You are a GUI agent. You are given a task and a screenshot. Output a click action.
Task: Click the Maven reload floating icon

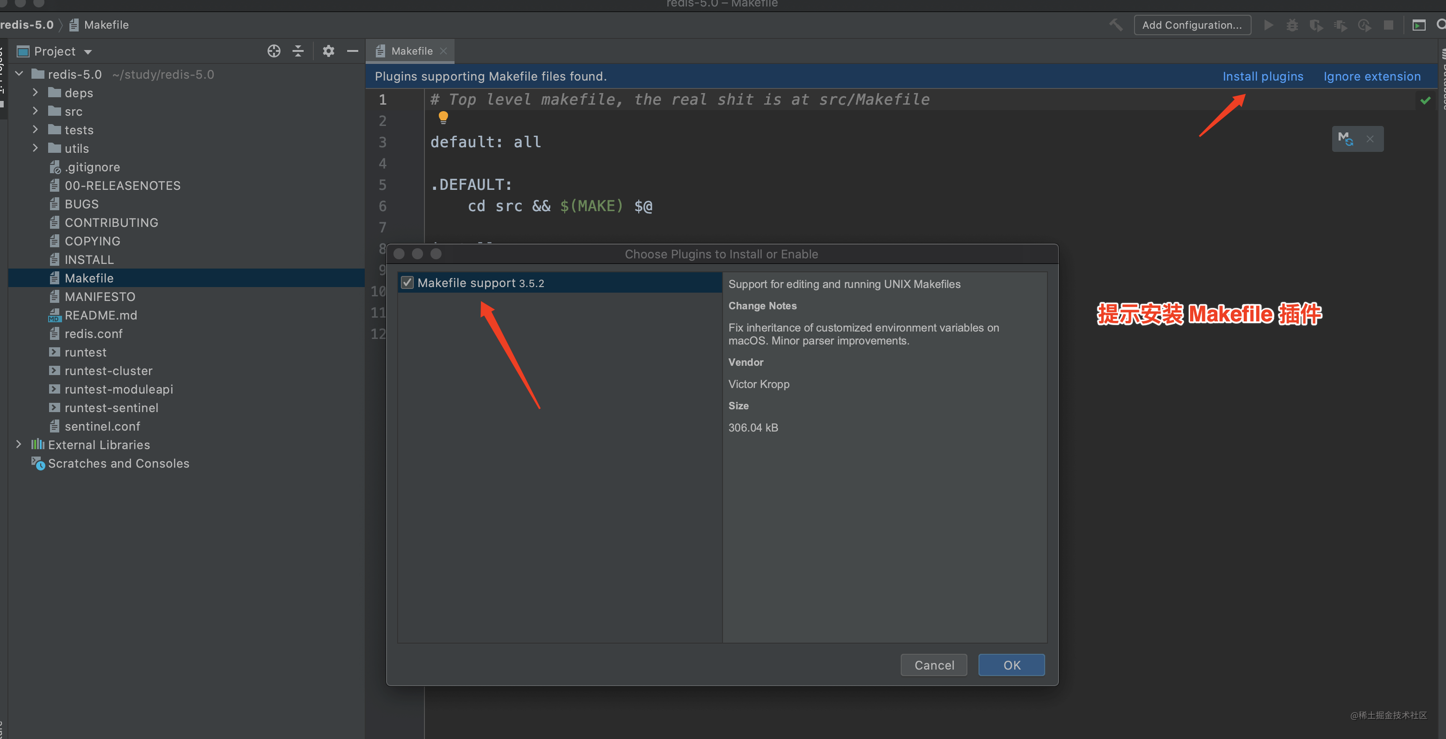[x=1346, y=139]
